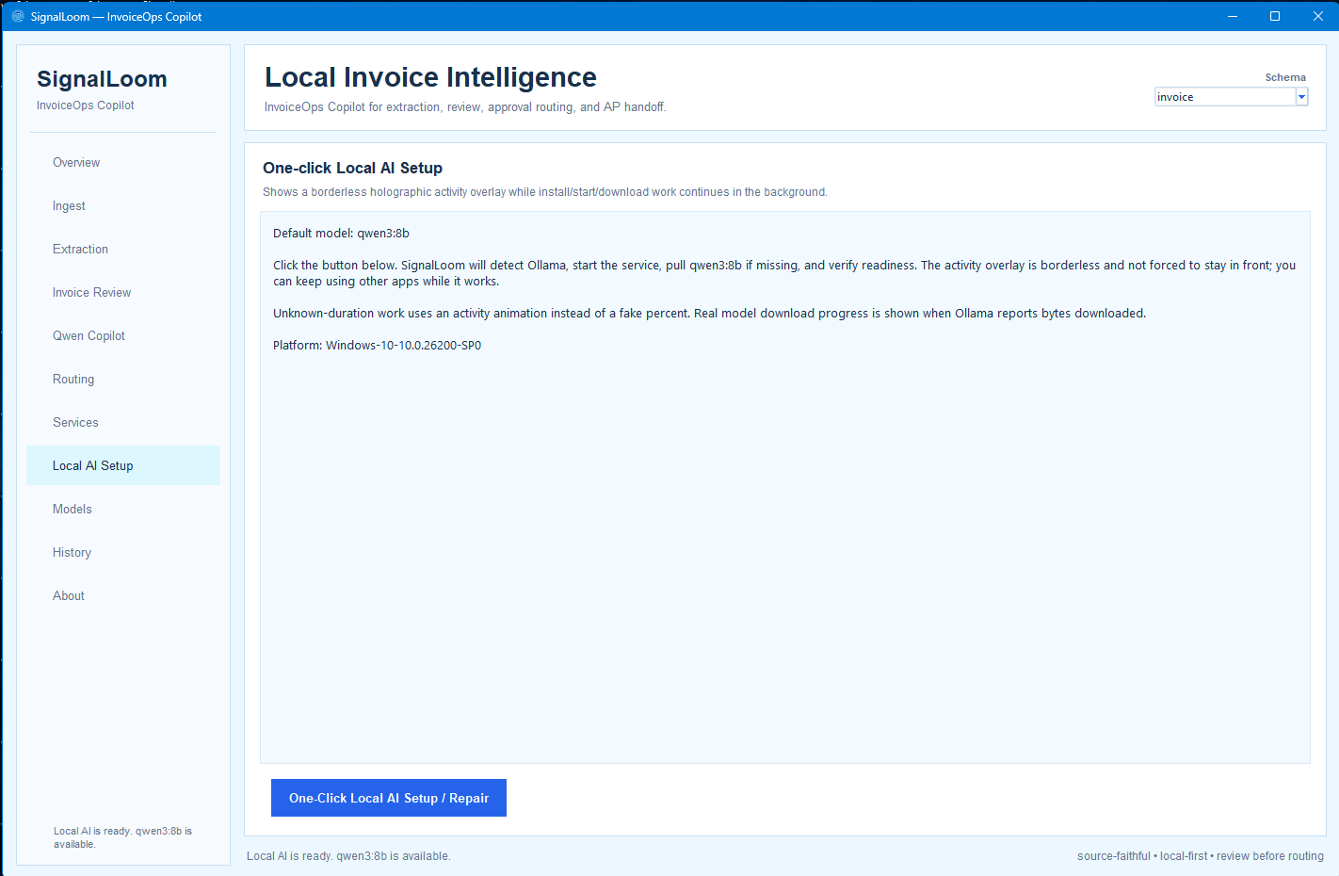Image resolution: width=1339 pixels, height=876 pixels.
Task: Click the bottom status bar 'Local AI is ready' message
Action: pyautogui.click(x=348, y=856)
